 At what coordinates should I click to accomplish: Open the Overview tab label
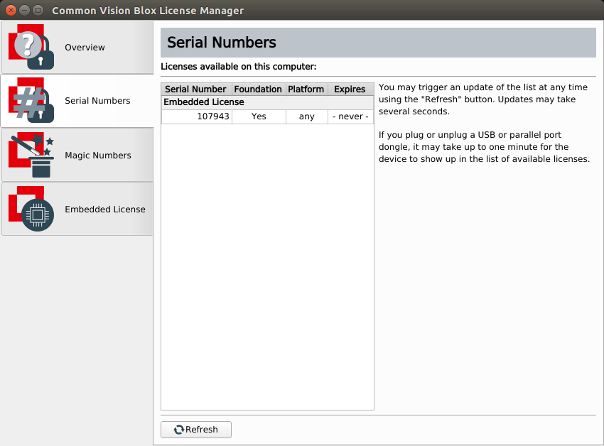85,48
